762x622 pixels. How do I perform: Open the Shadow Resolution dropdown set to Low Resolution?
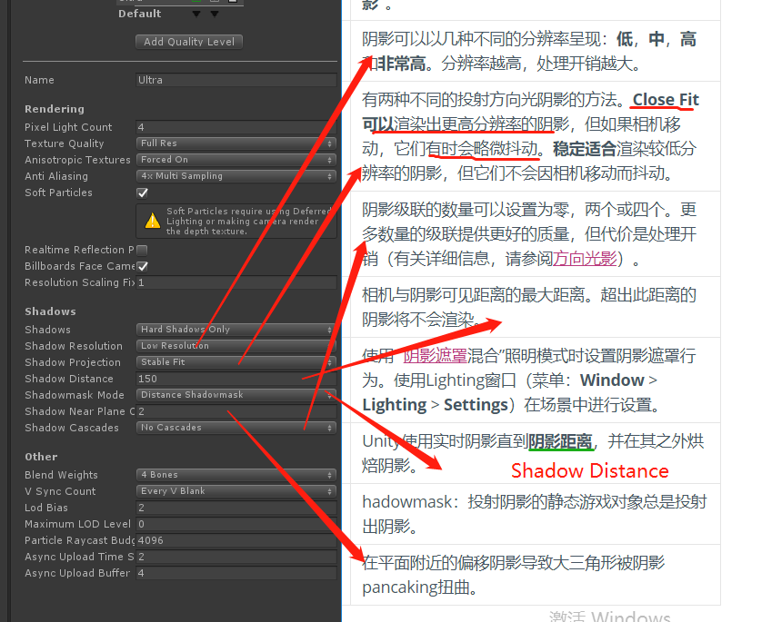pyautogui.click(x=236, y=345)
